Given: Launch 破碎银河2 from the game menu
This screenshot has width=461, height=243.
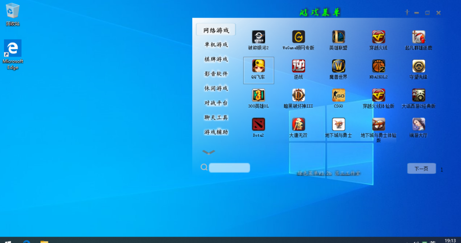Looking at the screenshot, I should (x=258, y=37).
